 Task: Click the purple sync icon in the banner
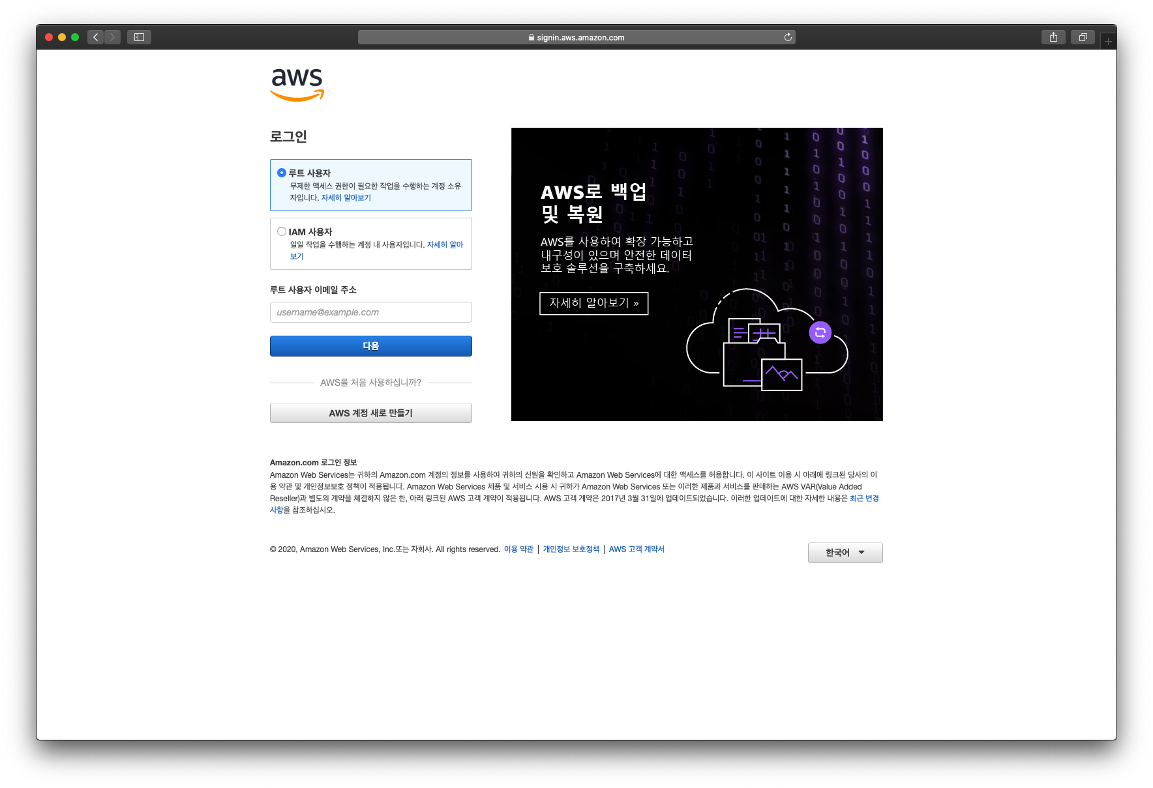[820, 332]
